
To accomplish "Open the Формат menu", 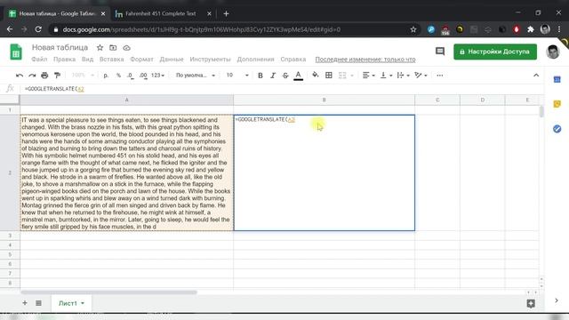I will tap(141, 60).
